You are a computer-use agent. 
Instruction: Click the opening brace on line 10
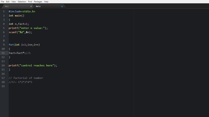point(9,49)
